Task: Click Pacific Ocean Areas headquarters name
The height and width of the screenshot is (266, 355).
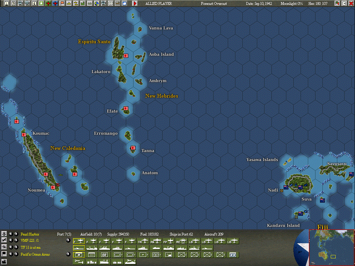Action: tap(35, 254)
